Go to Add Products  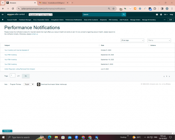click(124, 20)
